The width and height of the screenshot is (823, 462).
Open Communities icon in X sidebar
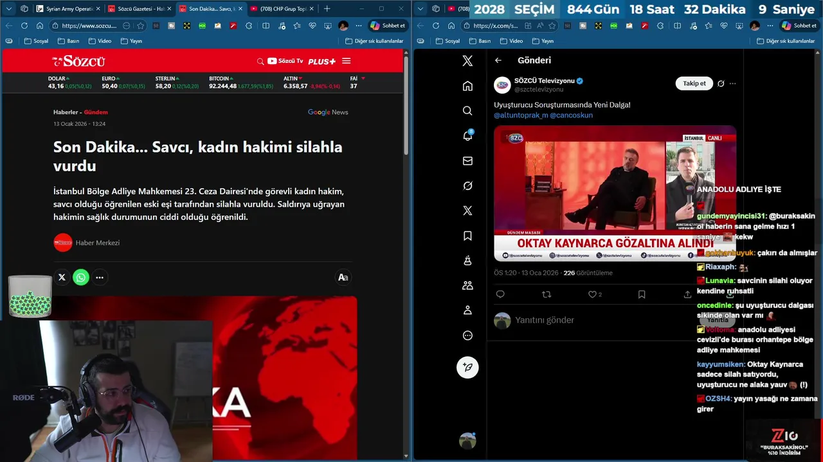[x=467, y=286]
